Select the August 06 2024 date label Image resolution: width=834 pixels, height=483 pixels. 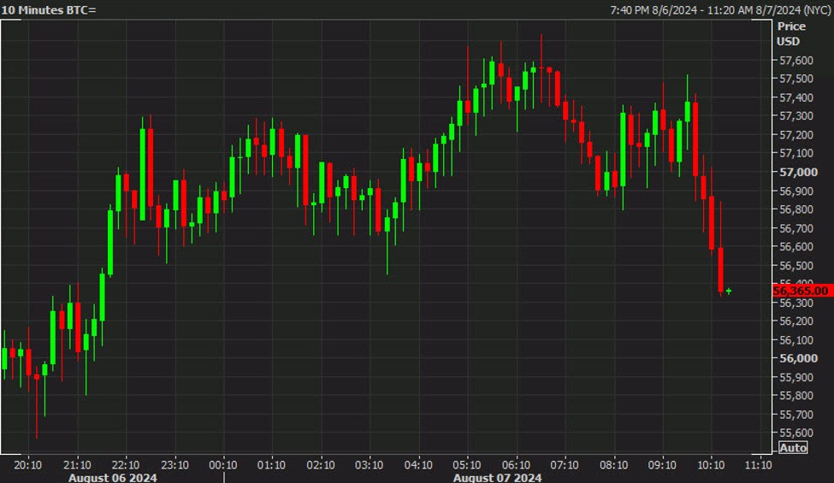pos(114,478)
